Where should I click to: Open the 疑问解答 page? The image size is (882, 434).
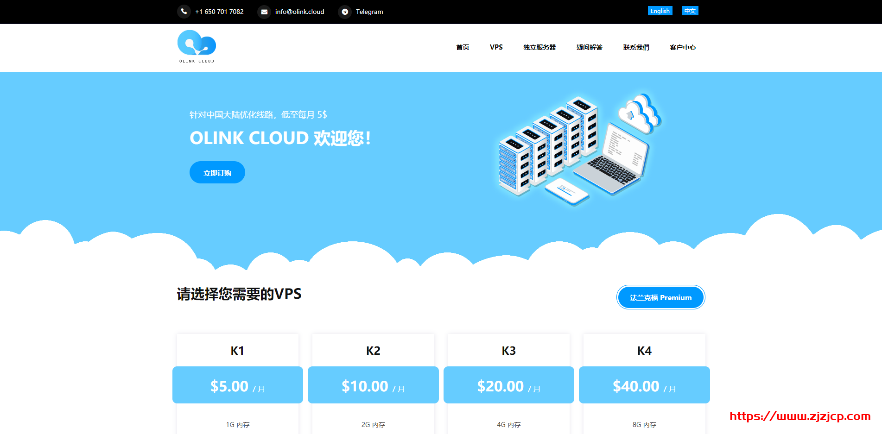(589, 47)
